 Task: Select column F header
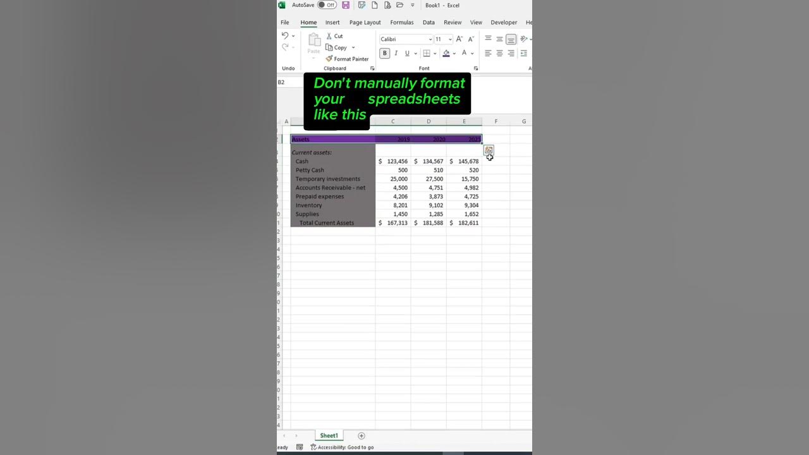[x=496, y=121]
